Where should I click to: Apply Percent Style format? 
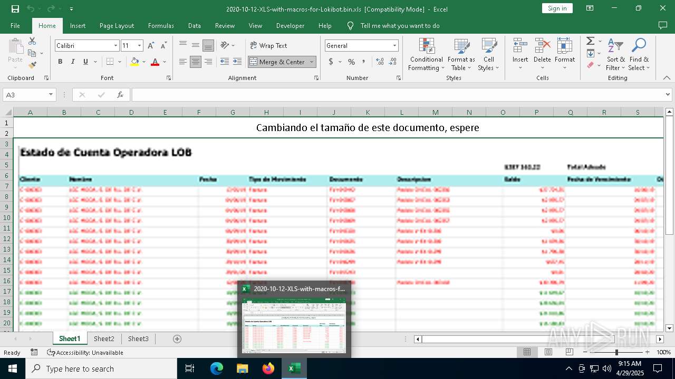(x=351, y=62)
